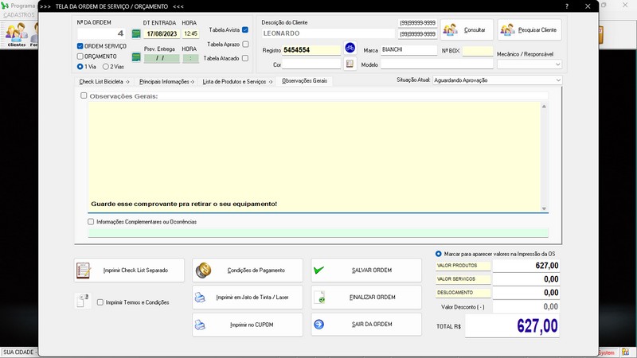The image size is (637, 358).
Task: Click Imprimir em Jato de Tinta / Laser
Action: click(x=248, y=298)
